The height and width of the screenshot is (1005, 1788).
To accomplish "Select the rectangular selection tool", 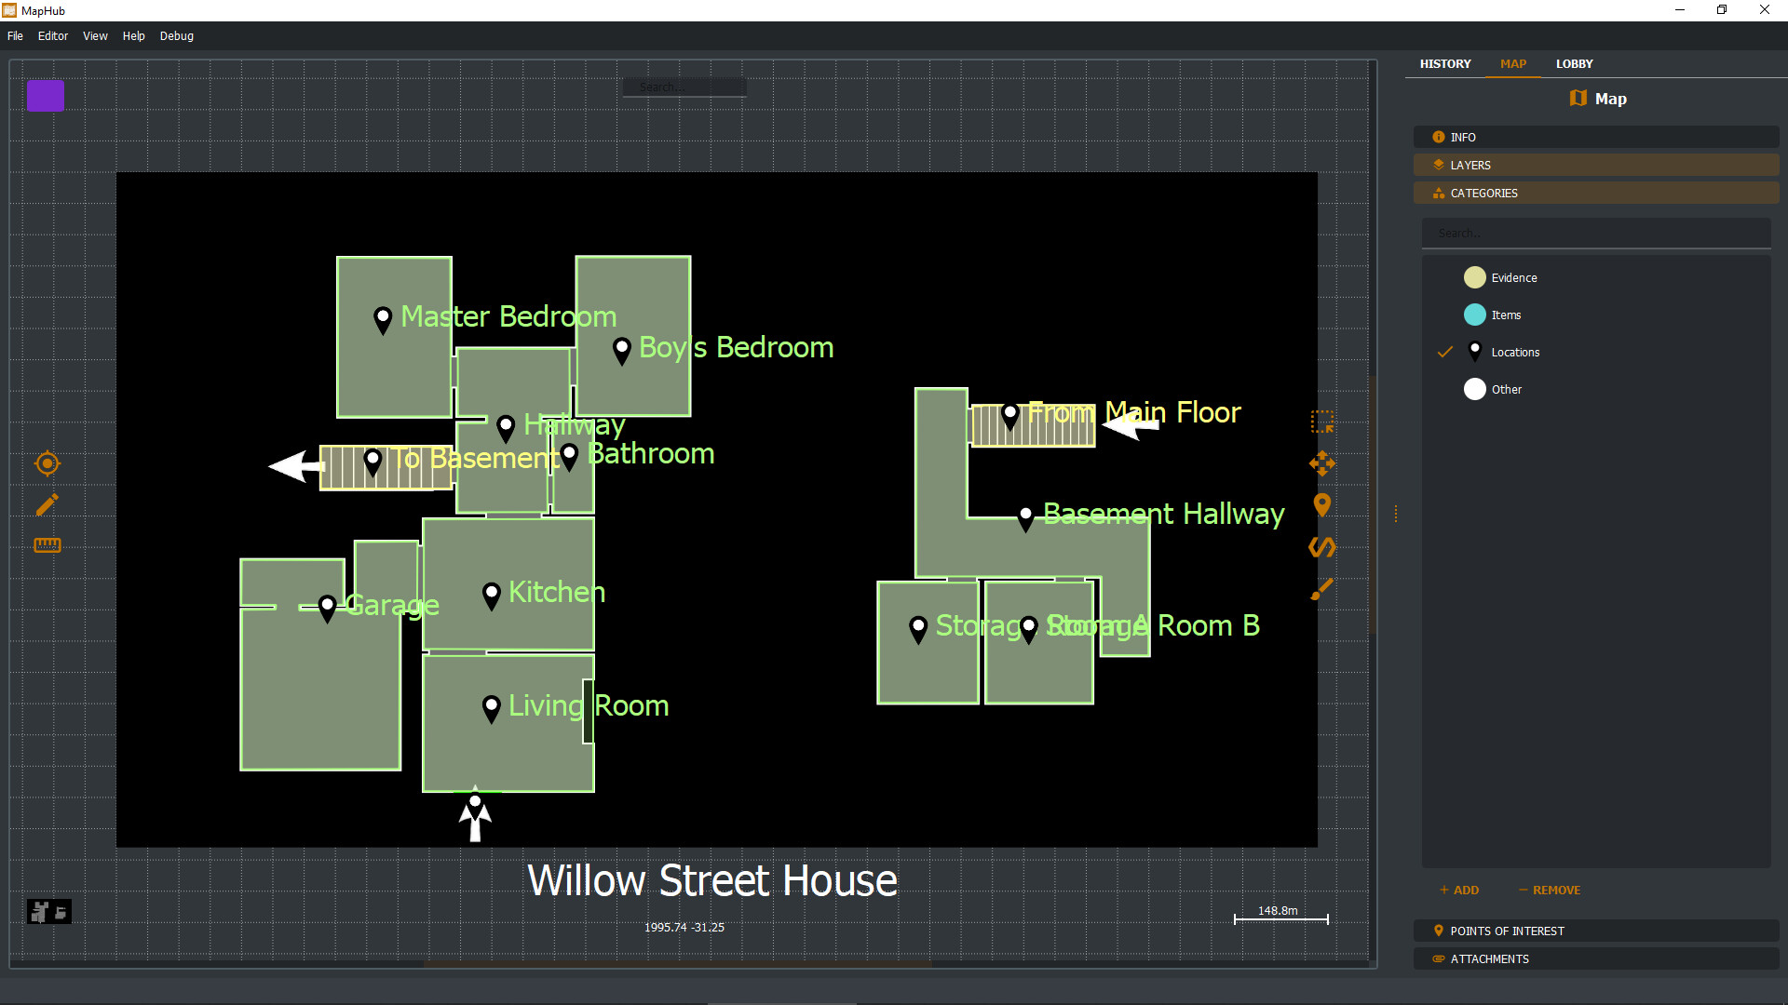I will coord(1322,422).
